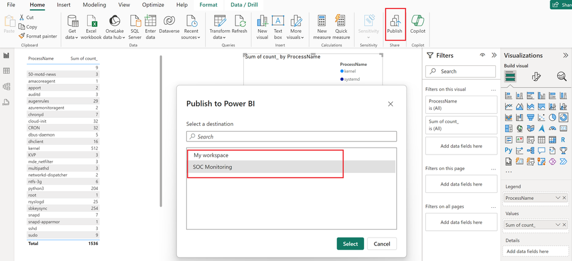Open DAX query view in sidebar
Viewport: 572px width, 261px height.
coord(6,102)
